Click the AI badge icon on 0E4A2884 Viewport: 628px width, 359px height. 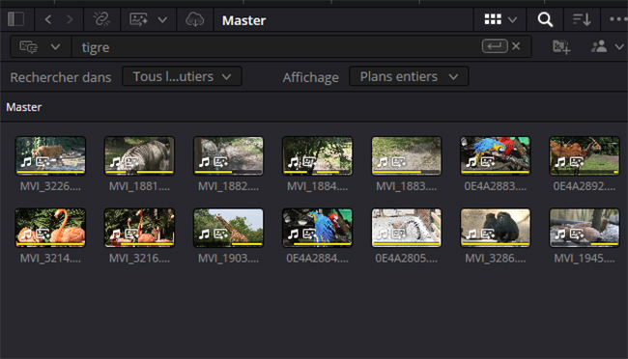310,234
